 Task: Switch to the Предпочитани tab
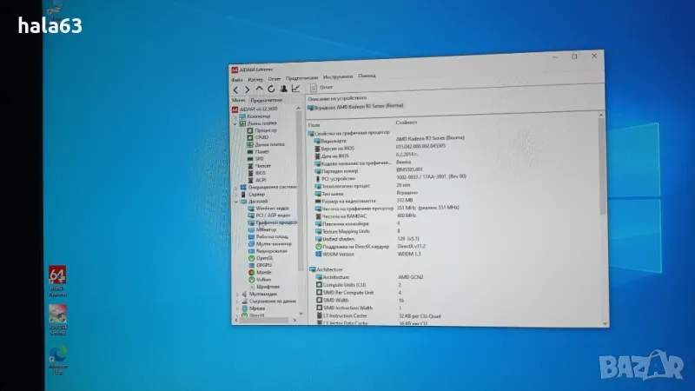tap(266, 100)
